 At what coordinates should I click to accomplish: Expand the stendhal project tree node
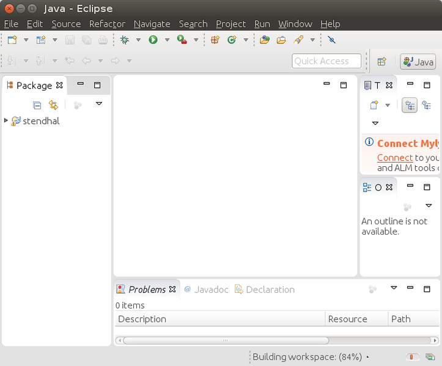[x=6, y=120]
